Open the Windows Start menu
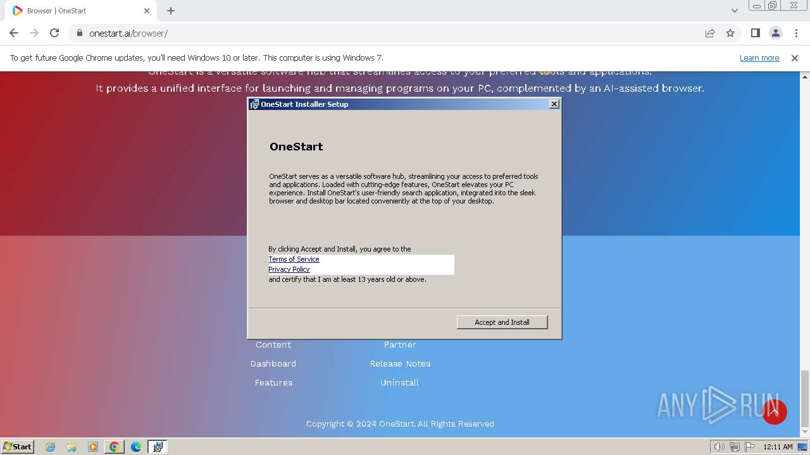This screenshot has width=810, height=455. 18,446
